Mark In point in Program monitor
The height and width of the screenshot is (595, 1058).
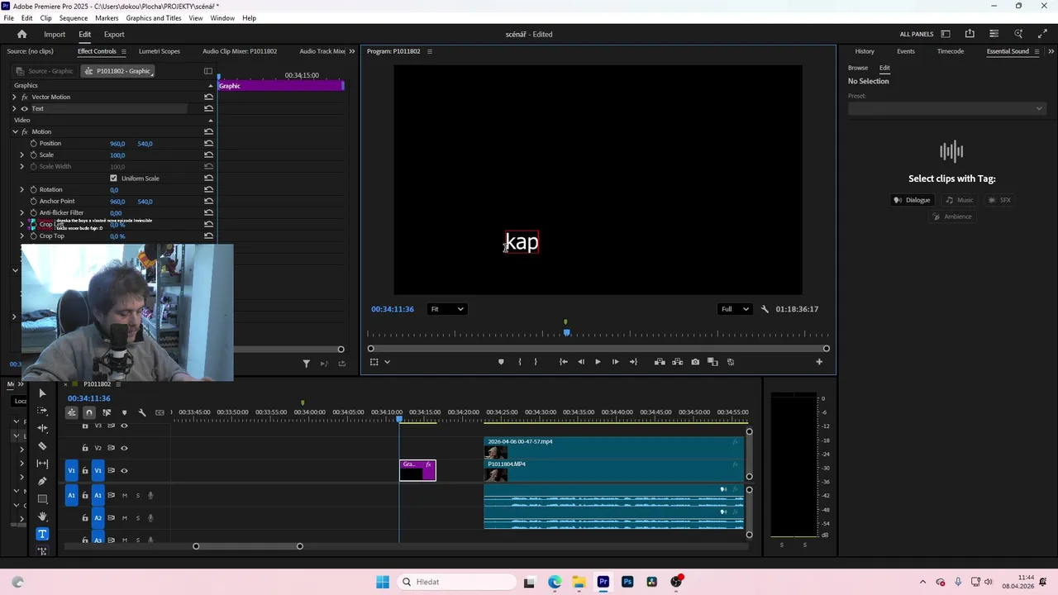click(519, 362)
